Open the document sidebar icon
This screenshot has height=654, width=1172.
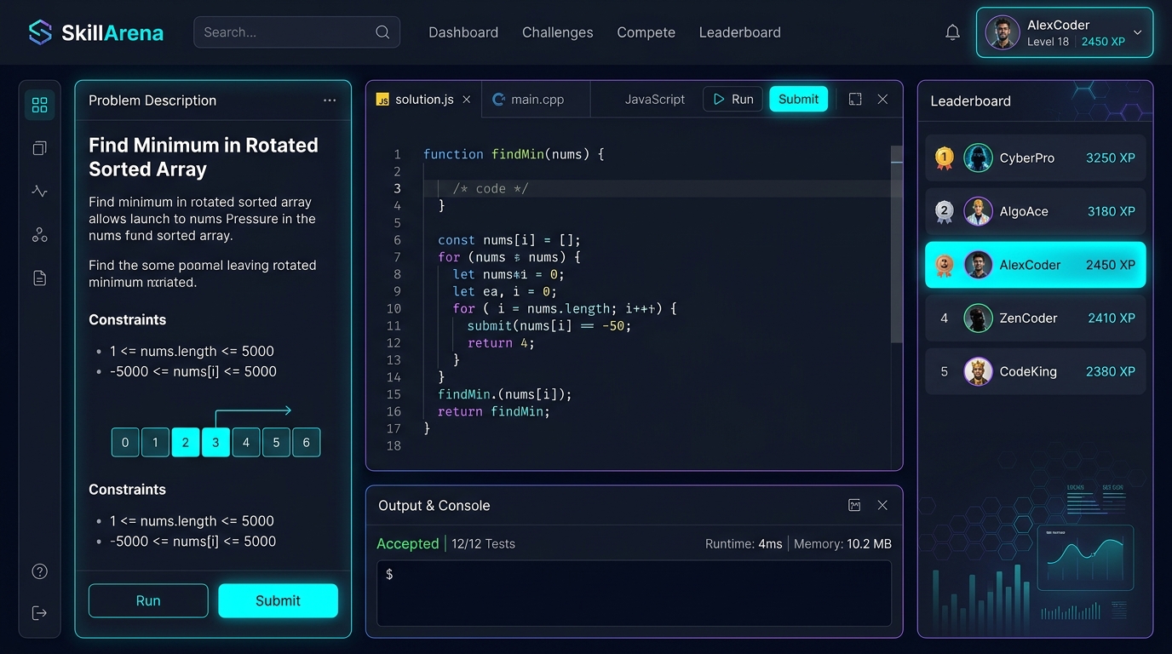coord(39,278)
